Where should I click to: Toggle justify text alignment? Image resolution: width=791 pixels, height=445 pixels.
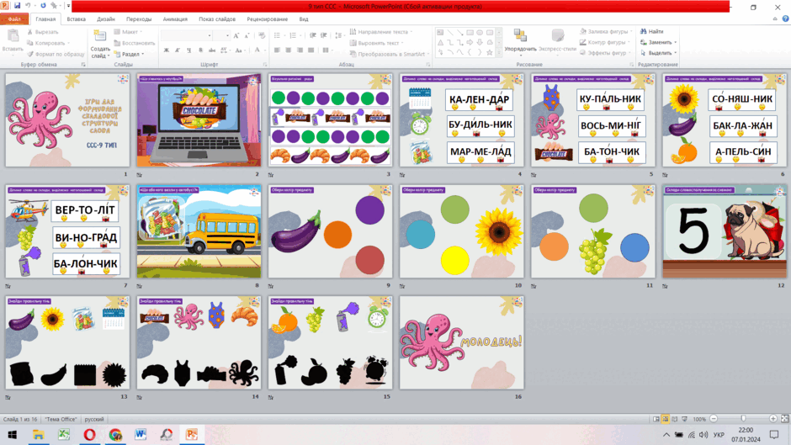click(311, 50)
